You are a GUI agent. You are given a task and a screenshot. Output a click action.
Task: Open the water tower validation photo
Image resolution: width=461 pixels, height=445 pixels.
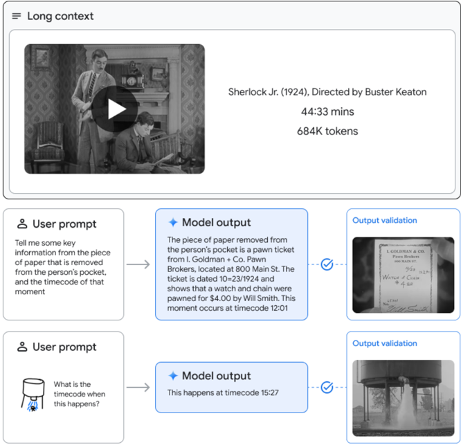click(x=403, y=398)
